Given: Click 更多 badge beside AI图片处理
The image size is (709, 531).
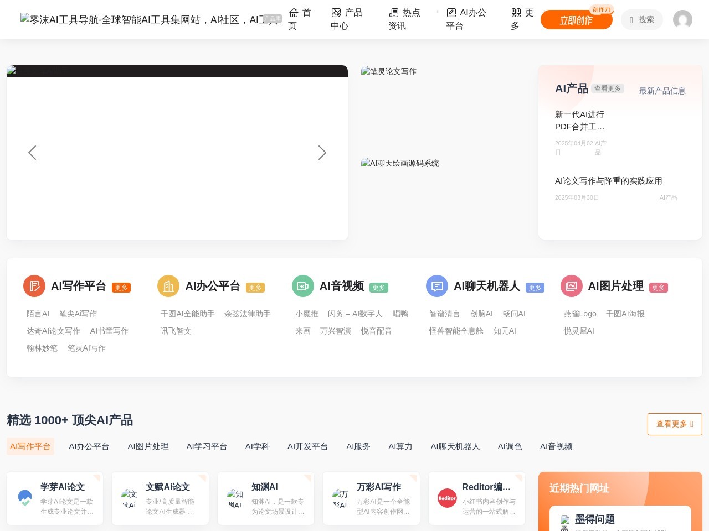Looking at the screenshot, I should (659, 288).
